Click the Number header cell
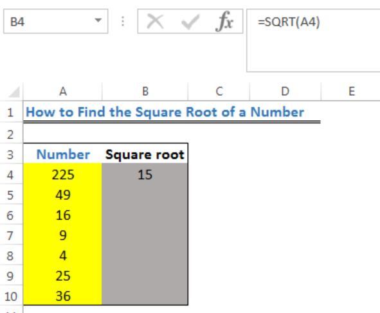Image resolution: width=380 pixels, height=313 pixels. (62, 154)
